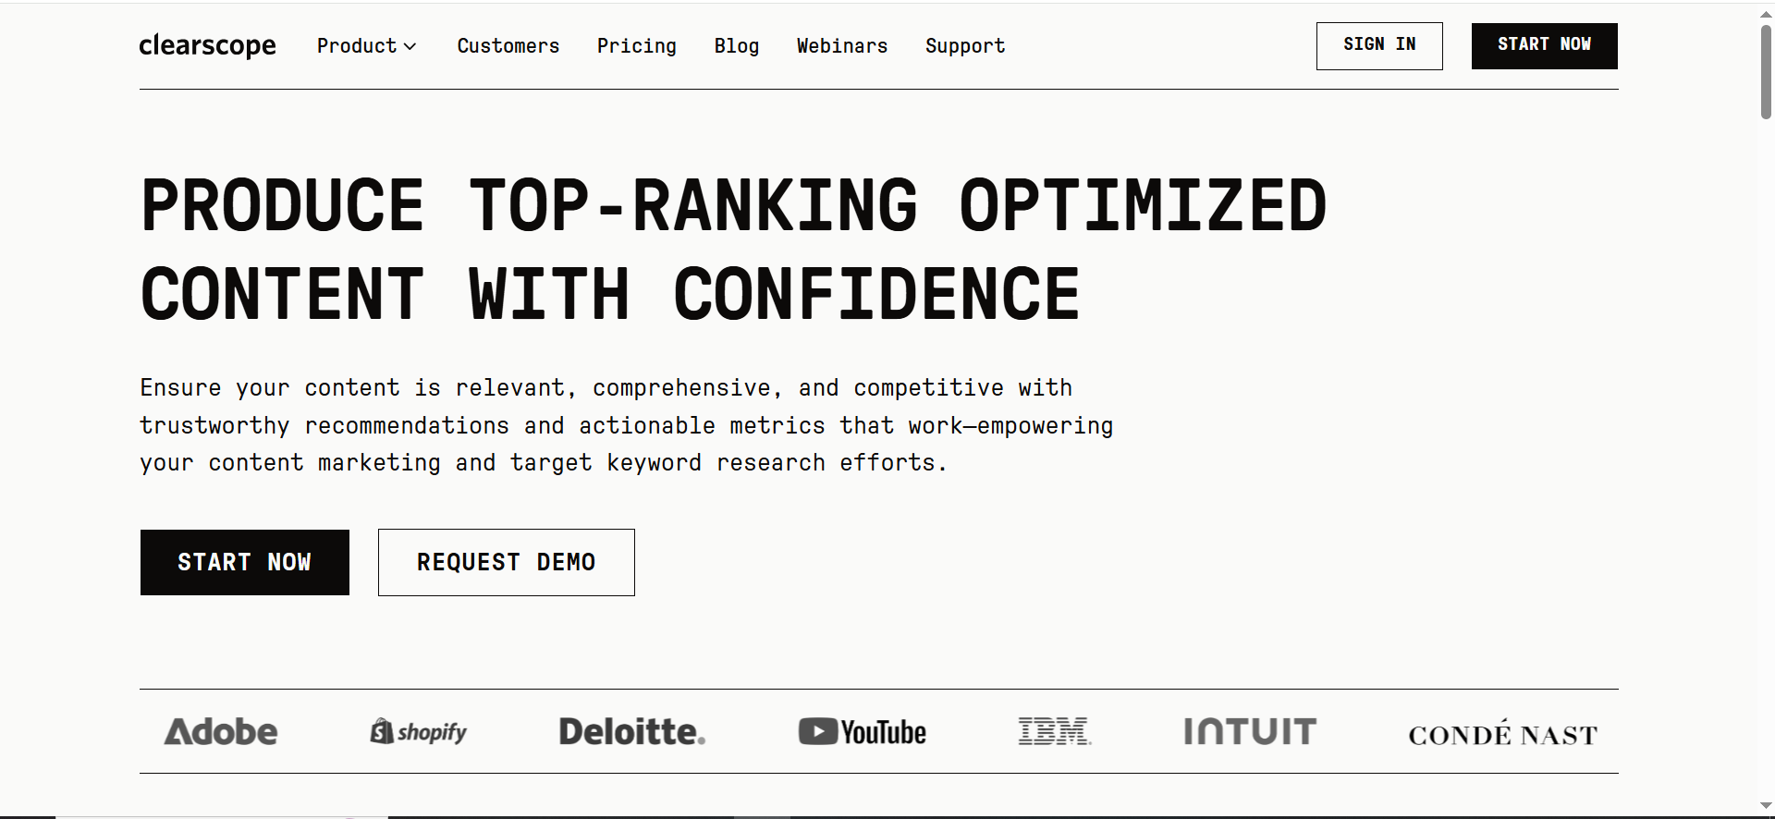Screen dimensions: 1775x819
Task: Select the Intuit logo
Action: 1250,731
